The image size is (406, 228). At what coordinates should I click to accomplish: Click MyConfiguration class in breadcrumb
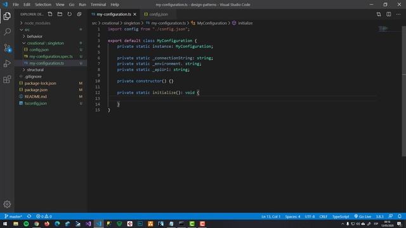[209, 23]
